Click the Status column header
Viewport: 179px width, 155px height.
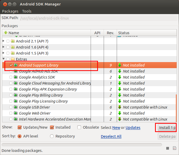[x=147, y=33]
